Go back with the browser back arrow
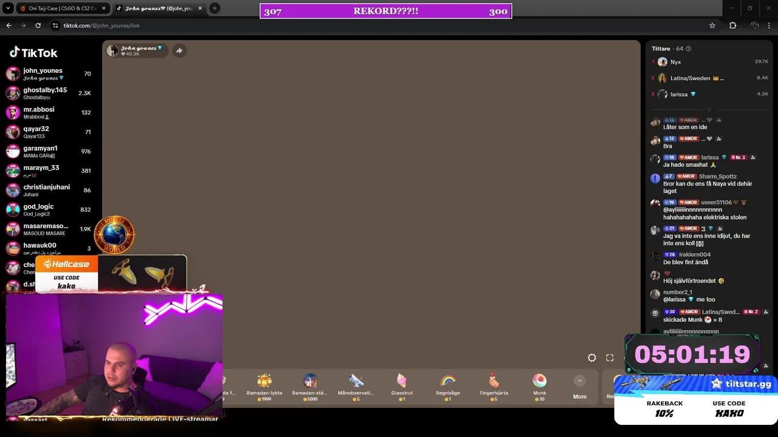Screen dimensions: 778x437 (9, 25)
